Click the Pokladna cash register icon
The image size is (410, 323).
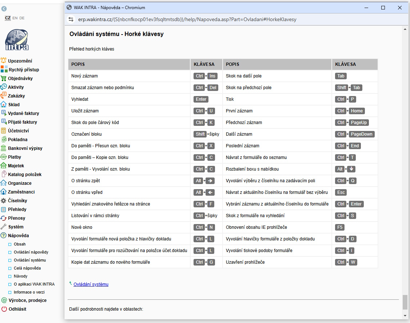pos(4,139)
